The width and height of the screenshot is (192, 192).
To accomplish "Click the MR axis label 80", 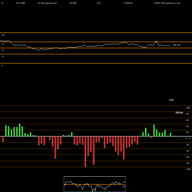I will [x=187, y=114].
